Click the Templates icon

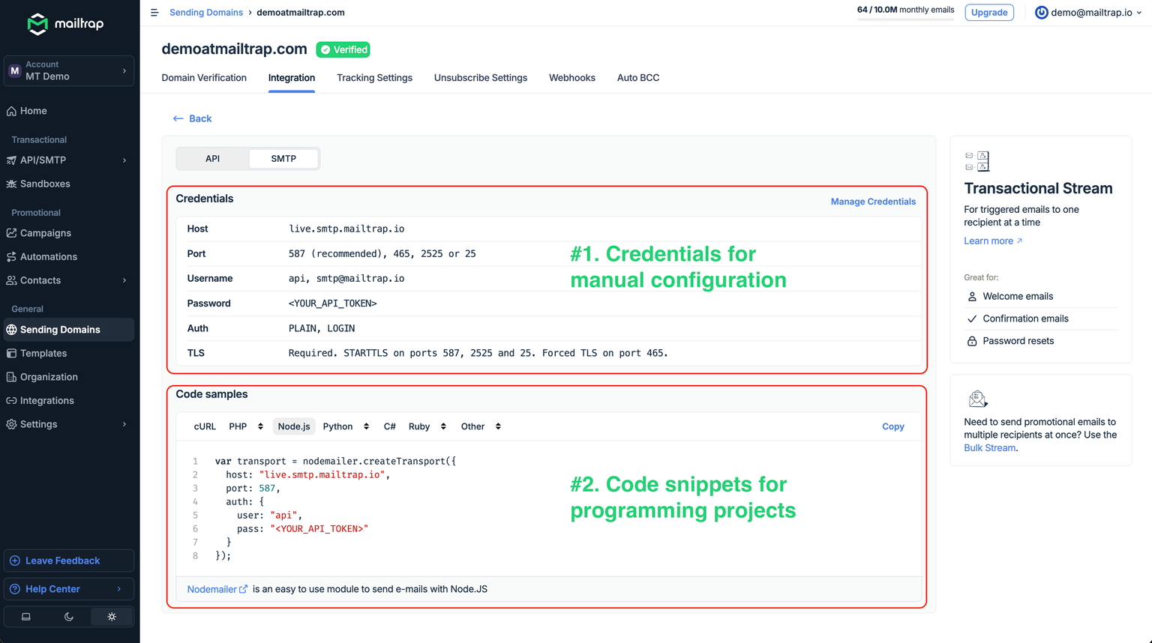(x=11, y=353)
